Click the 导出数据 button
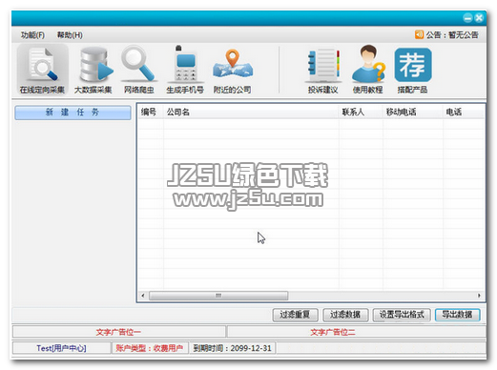Image resolution: width=497 pixels, height=370 pixels. [x=457, y=315]
